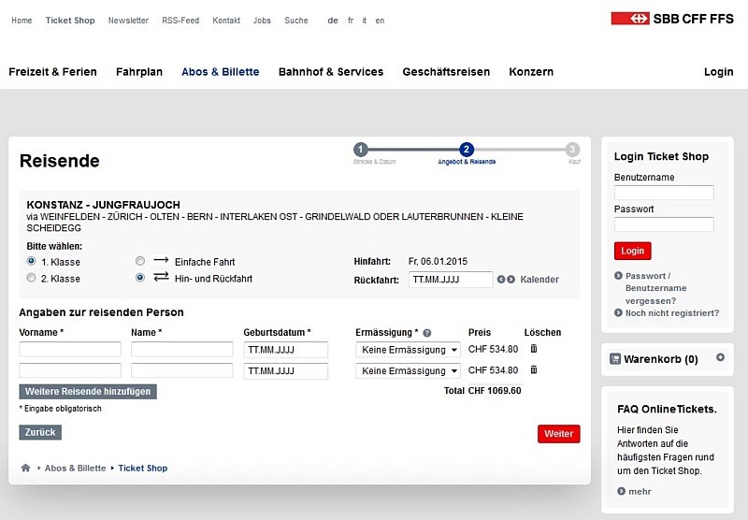The width and height of the screenshot is (748, 520).
Task: Focus the Passwort field
Action: click(664, 224)
